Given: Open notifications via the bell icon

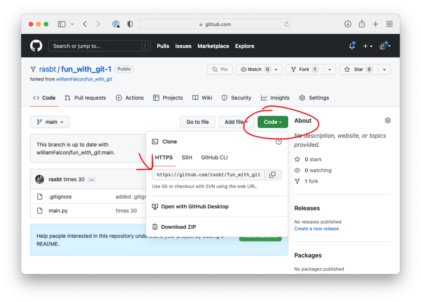Looking at the screenshot, I should [x=352, y=46].
